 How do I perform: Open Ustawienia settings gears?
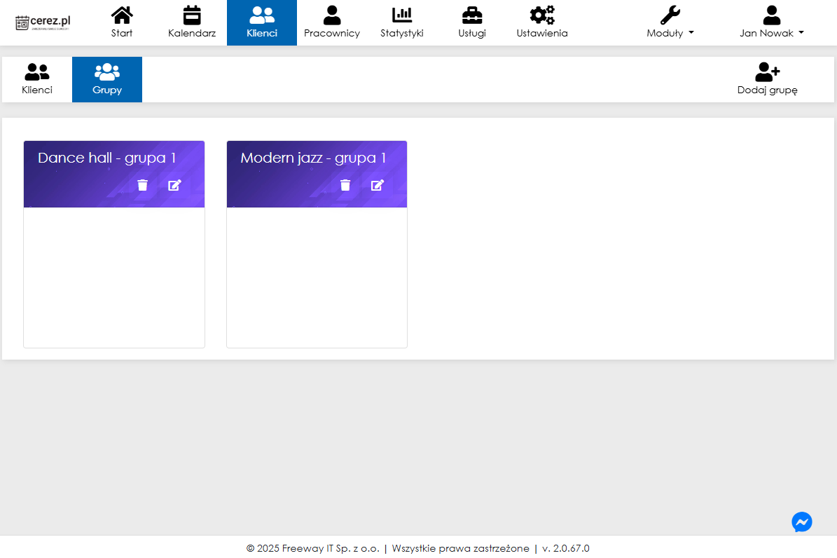click(542, 22)
